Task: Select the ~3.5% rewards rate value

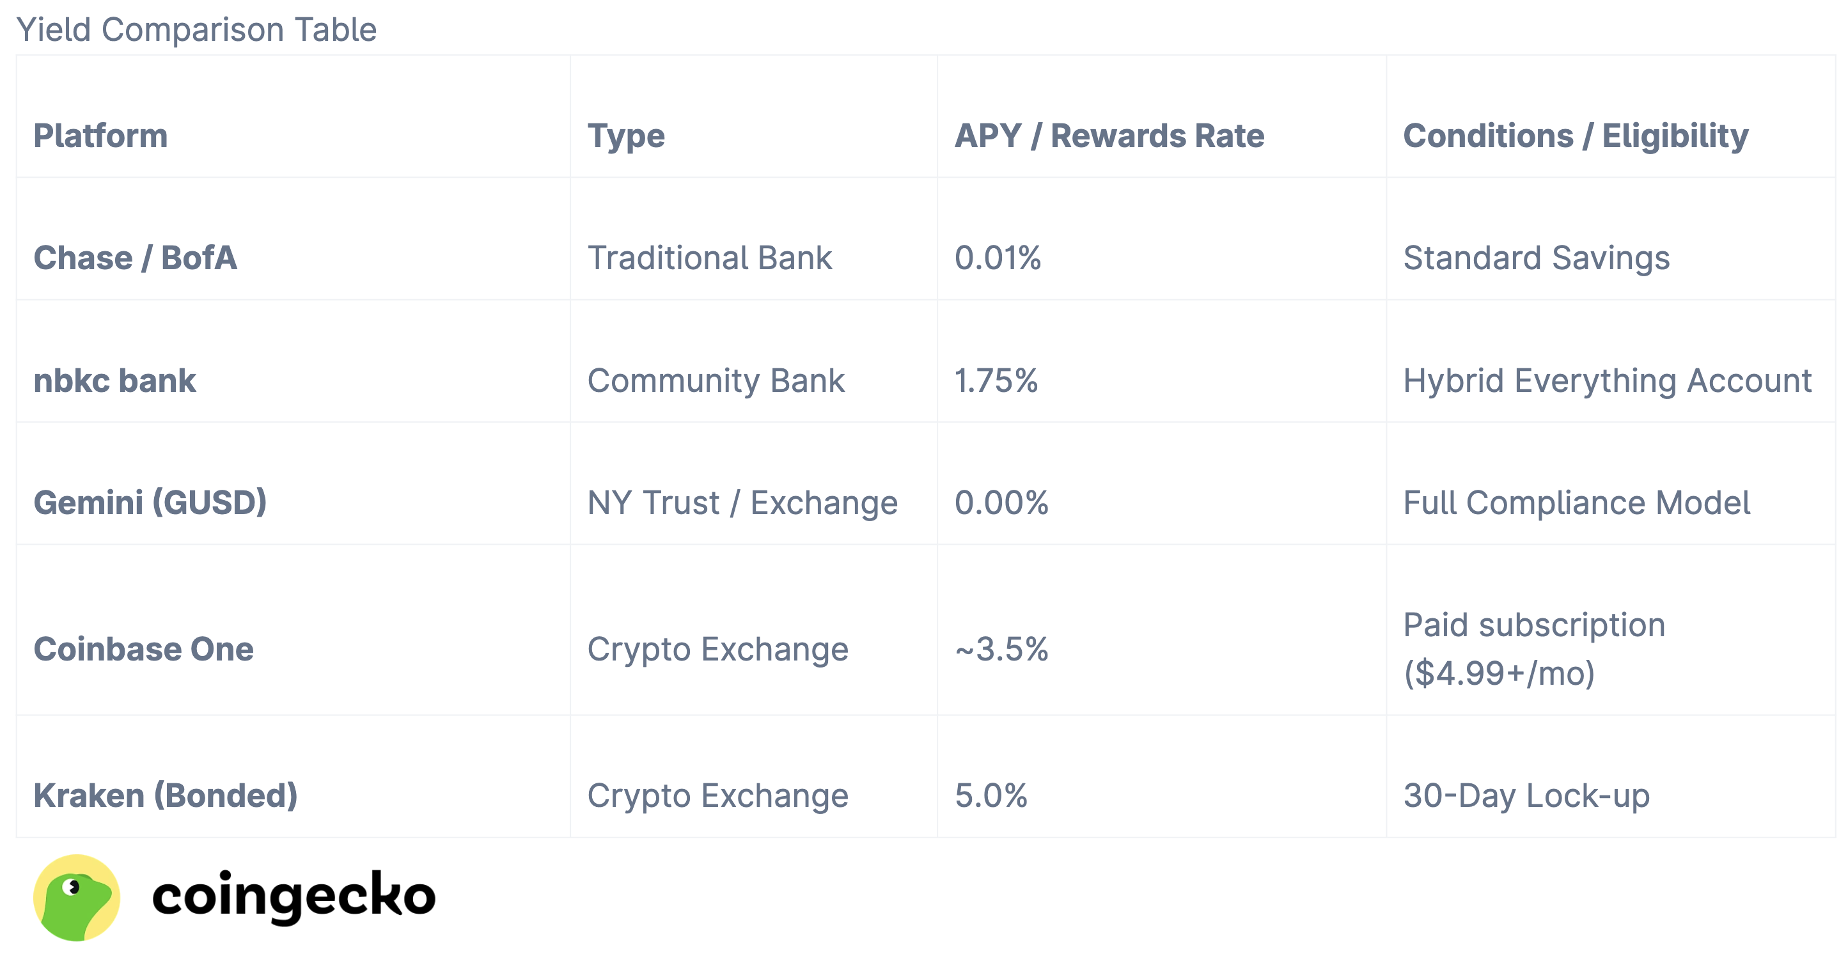Action: [x=1001, y=648]
